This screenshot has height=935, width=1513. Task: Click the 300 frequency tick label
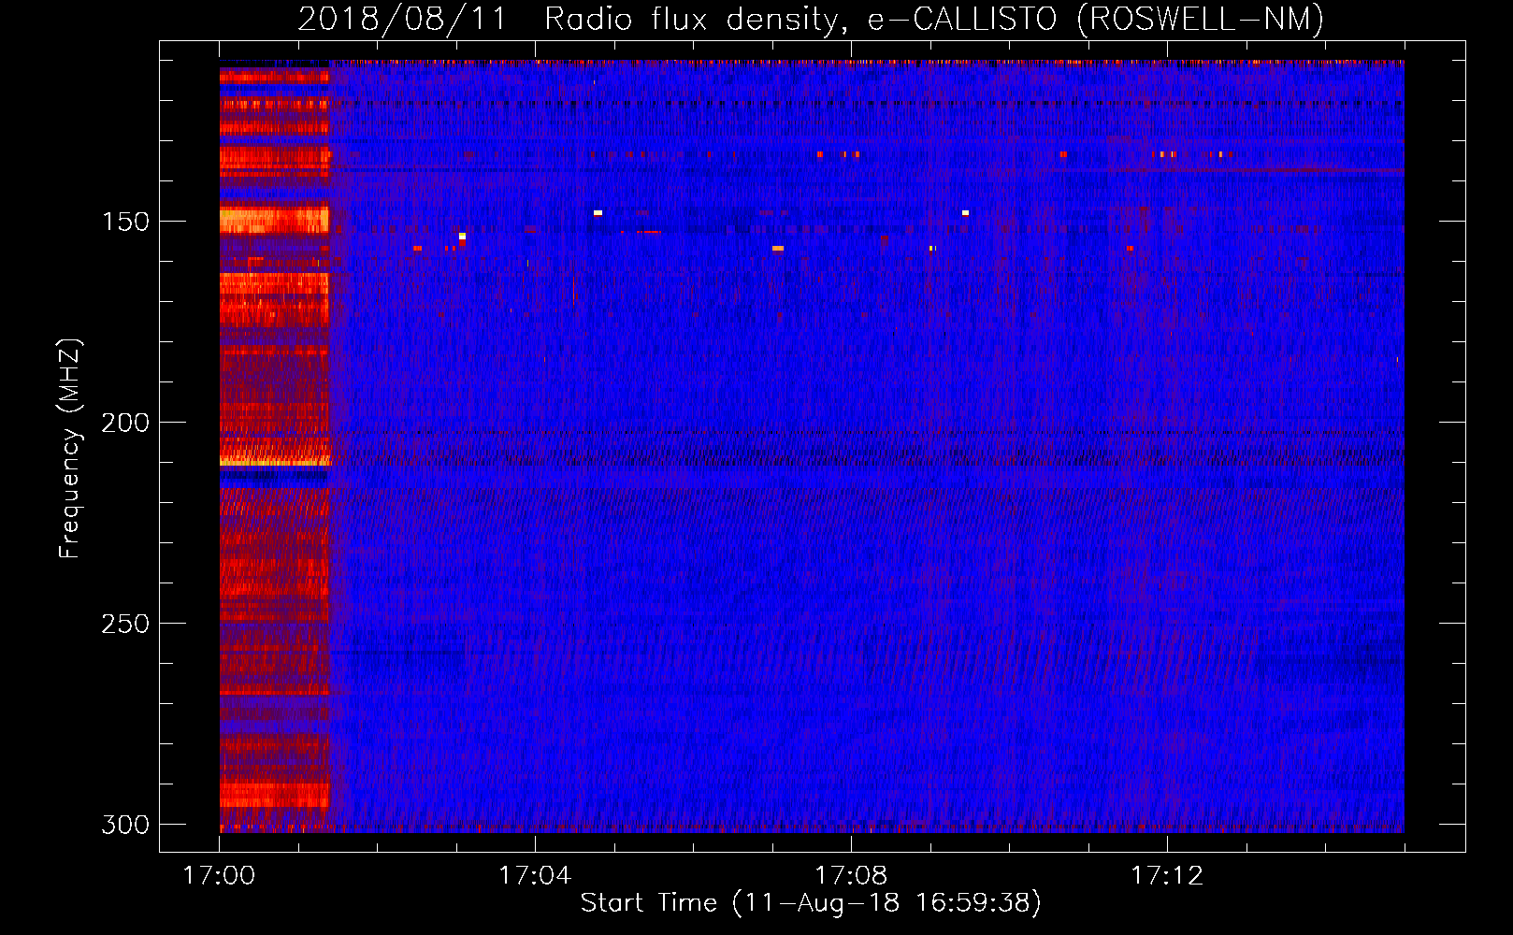pyautogui.click(x=125, y=825)
